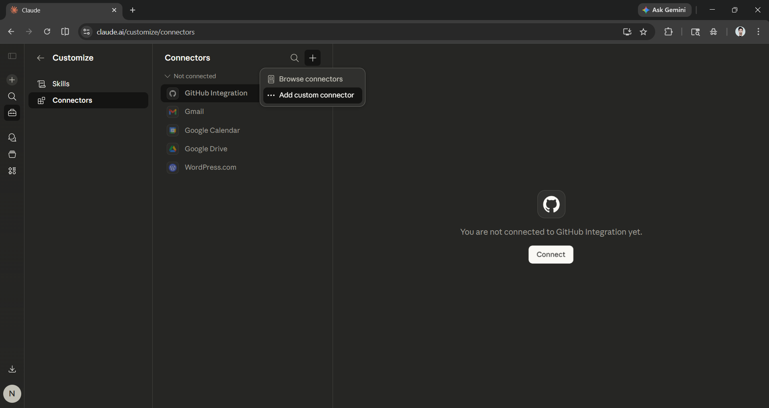
Task: Open a new browser tab
Action: (x=133, y=10)
